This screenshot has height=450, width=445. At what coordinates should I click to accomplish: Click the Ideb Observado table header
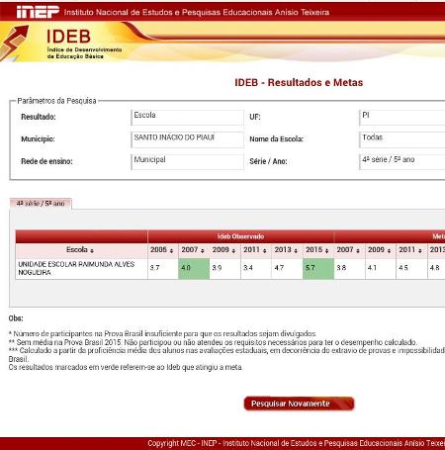[x=240, y=236]
